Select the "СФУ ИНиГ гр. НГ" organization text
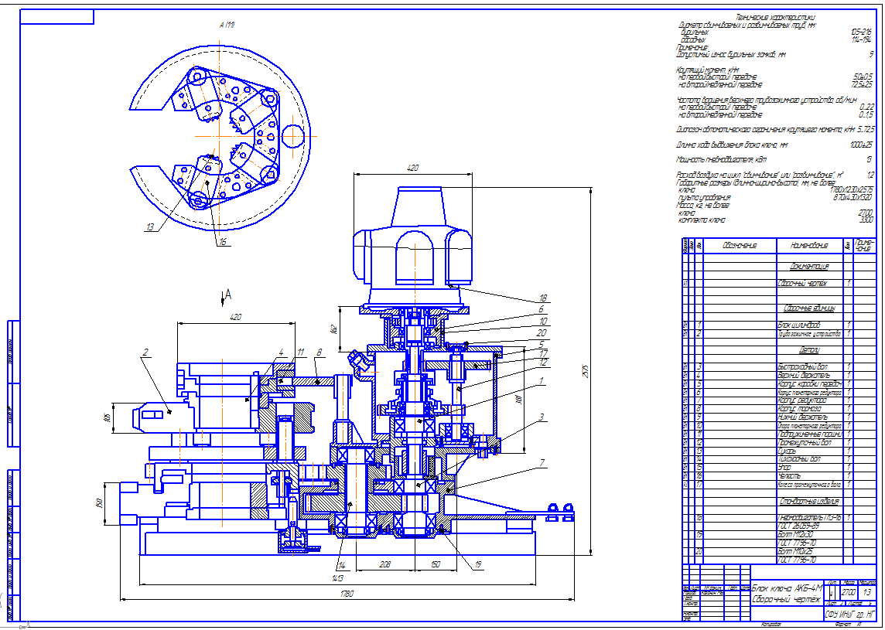The width and height of the screenshot is (885, 630). coord(850,614)
